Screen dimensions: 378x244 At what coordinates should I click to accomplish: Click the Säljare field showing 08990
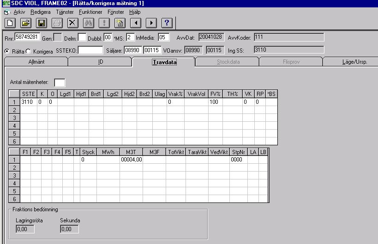133,50
